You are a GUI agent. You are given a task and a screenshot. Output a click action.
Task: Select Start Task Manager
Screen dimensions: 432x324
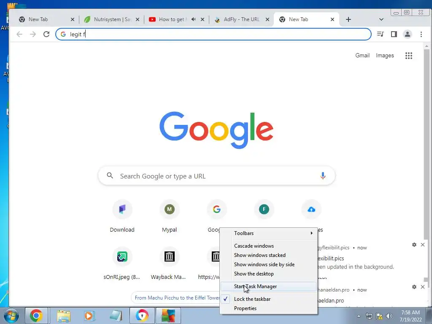point(269,286)
